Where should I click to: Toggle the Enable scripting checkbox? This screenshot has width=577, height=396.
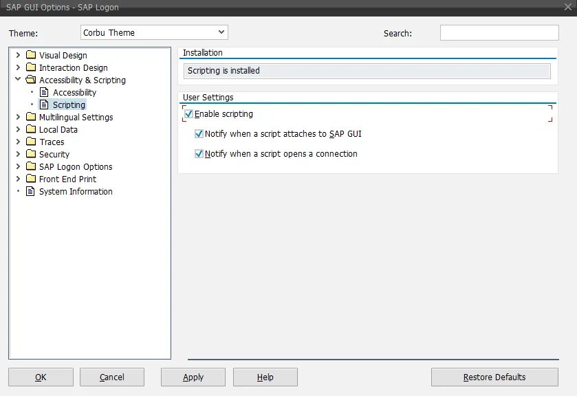tap(188, 114)
